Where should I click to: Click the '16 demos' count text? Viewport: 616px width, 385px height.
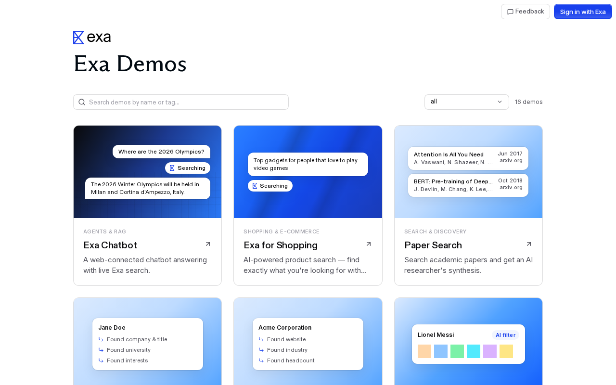coord(529,102)
